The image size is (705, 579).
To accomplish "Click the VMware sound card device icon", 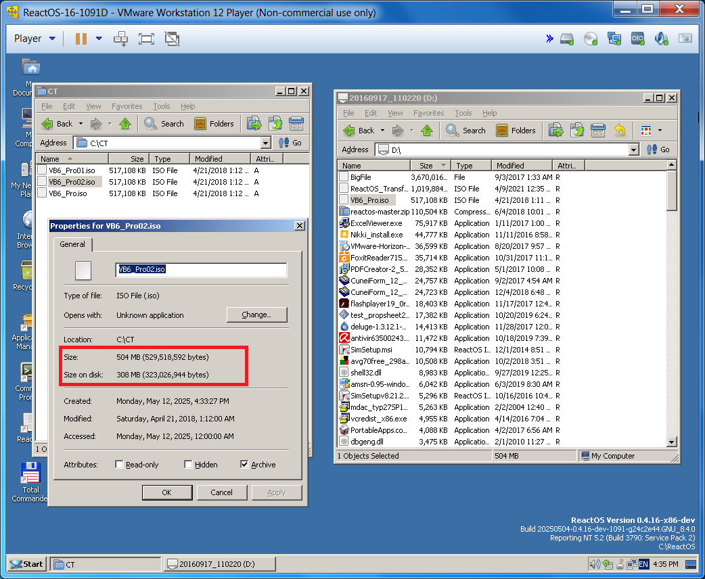I will point(661,39).
